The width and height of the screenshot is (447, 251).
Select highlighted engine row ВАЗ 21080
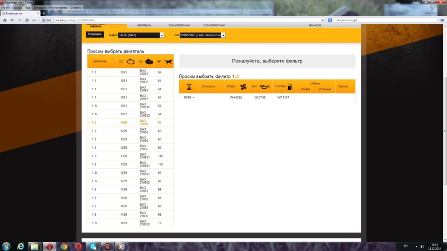click(130, 123)
